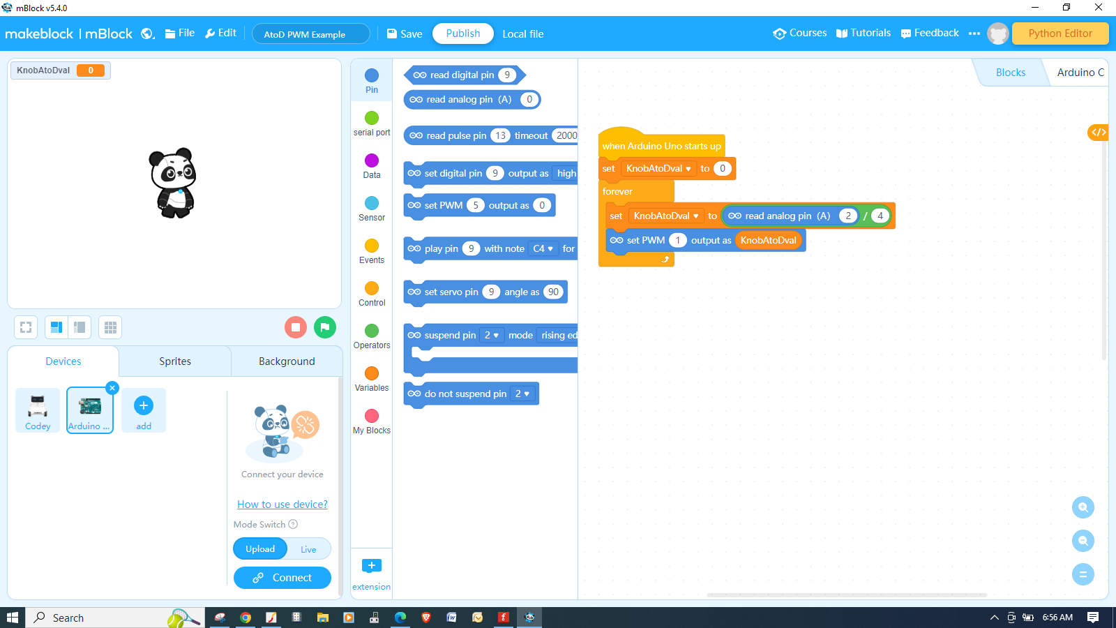This screenshot has width=1116, height=628.
Task: Switch to Python Editor
Action: (1060, 33)
